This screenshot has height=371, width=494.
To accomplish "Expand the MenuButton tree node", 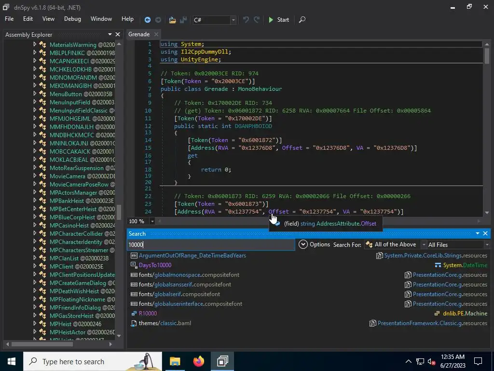I will [x=35, y=94].
